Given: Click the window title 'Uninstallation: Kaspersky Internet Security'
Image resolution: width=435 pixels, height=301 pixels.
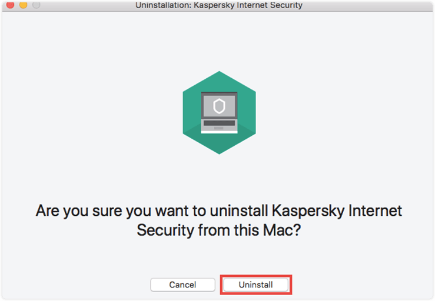Looking at the screenshot, I should [218, 5].
